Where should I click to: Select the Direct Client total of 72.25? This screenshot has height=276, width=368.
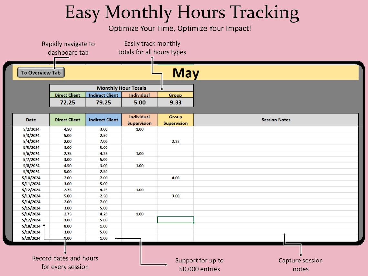point(67,102)
